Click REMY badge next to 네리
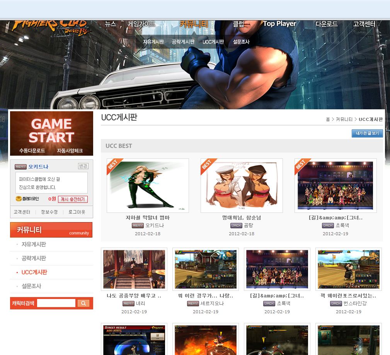Image resolution: width=390 pixels, height=355 pixels. 128,304
